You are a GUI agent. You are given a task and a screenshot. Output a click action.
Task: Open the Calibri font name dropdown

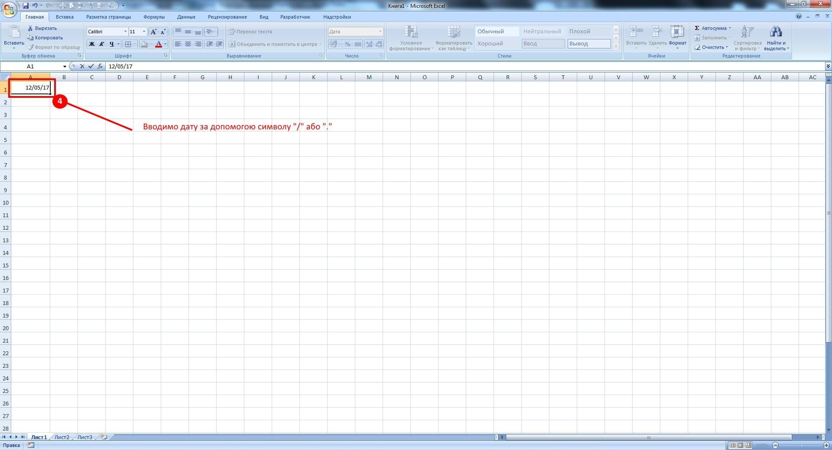125,32
